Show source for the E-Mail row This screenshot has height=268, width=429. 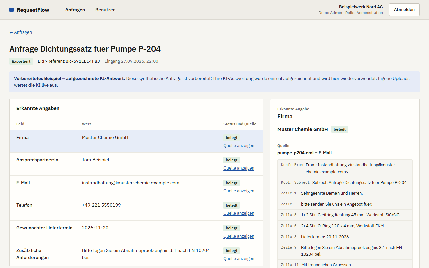(x=239, y=191)
